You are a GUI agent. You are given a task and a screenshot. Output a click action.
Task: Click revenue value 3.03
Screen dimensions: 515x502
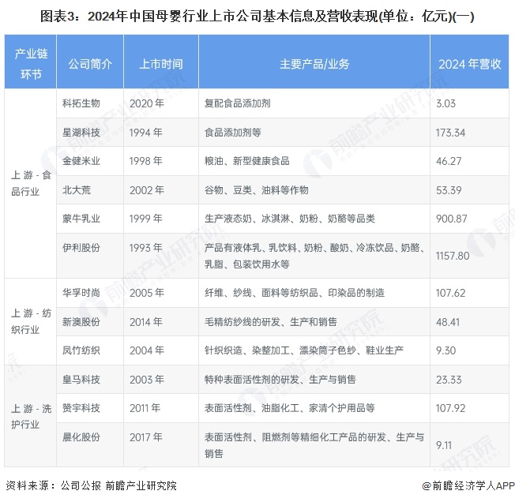(445, 103)
